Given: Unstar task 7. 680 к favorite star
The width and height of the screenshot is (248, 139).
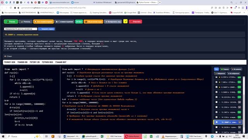Looking at the screenshot, I should [220, 82].
